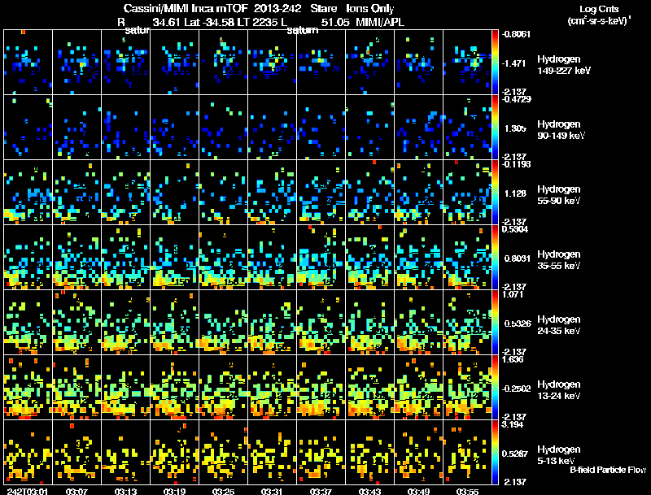
Task: Click the '03:43' time label
Action: pos(369,491)
